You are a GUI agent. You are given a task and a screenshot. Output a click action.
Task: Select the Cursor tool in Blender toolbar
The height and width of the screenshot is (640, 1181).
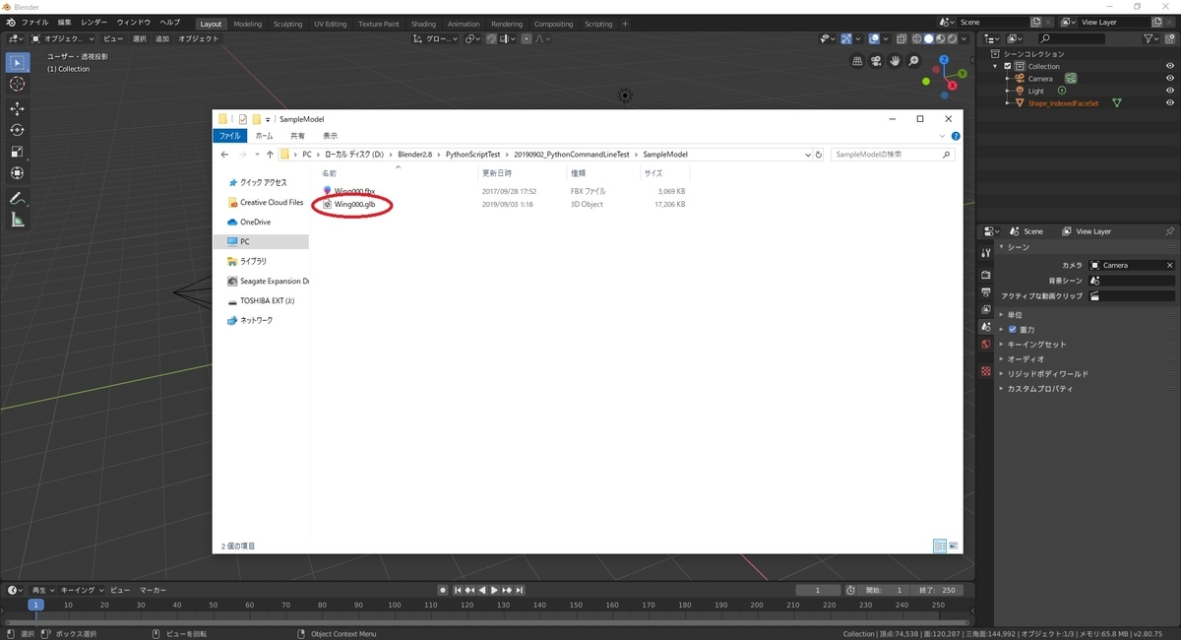coord(17,85)
